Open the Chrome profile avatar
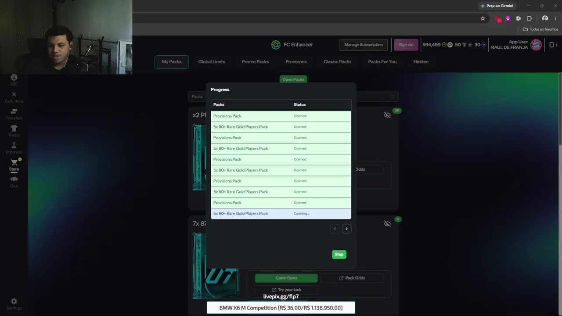562x316 pixels. tap(545, 18)
